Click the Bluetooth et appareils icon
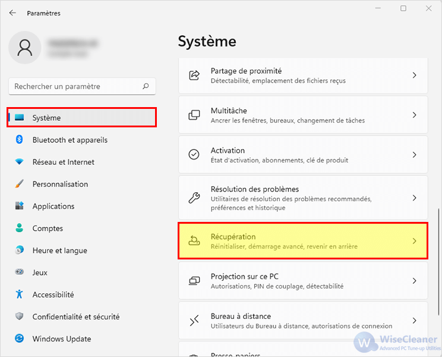 click(19, 140)
